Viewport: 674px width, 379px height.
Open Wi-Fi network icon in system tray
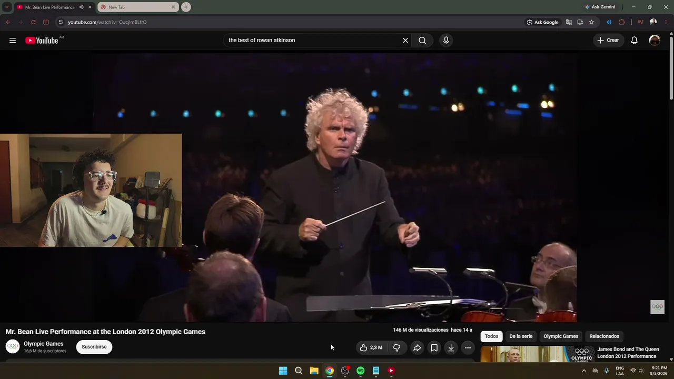tap(633, 371)
